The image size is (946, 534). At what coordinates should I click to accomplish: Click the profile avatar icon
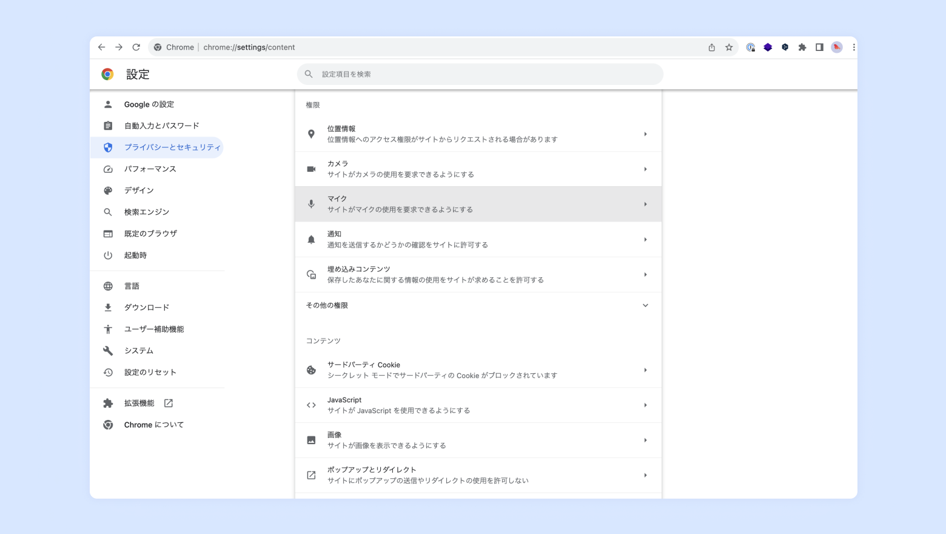[836, 47]
